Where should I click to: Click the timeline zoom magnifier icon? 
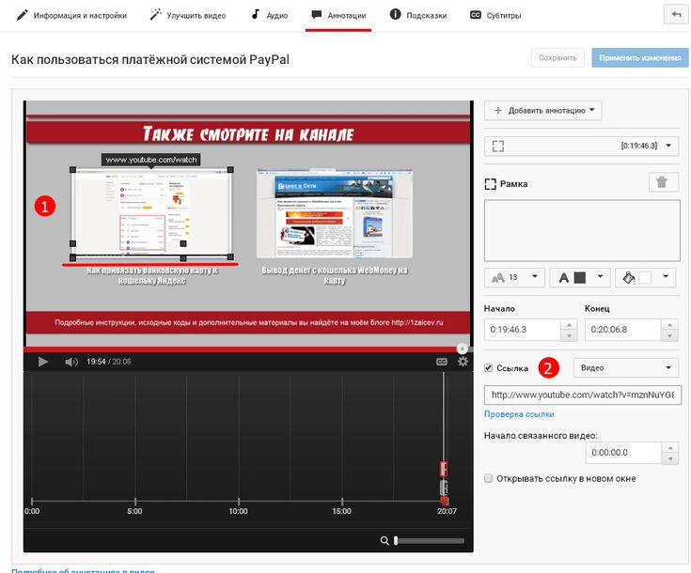click(x=385, y=540)
